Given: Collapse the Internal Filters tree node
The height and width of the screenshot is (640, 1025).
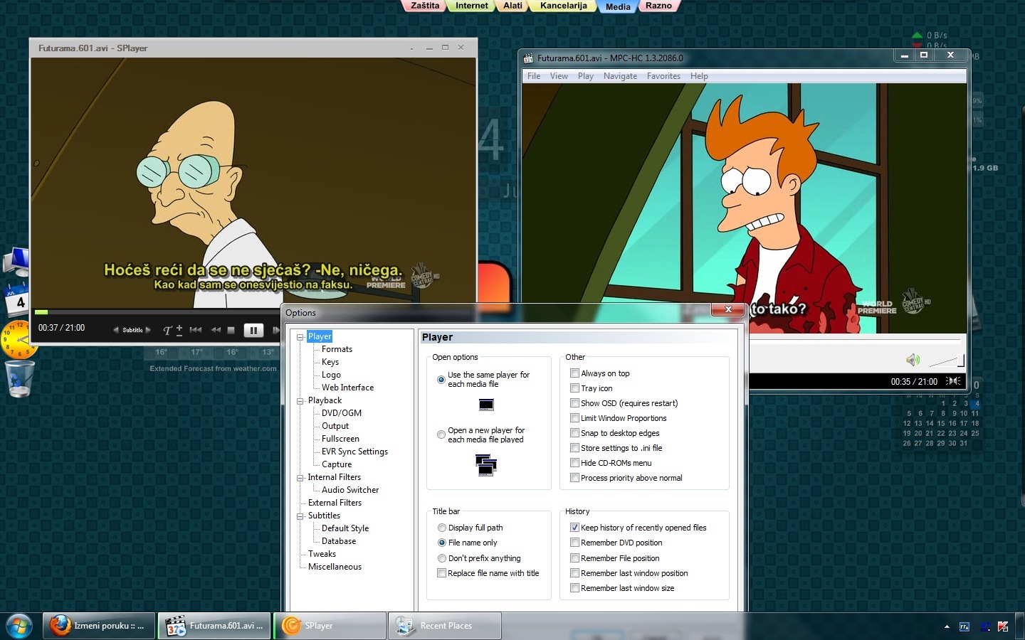Looking at the screenshot, I should (x=300, y=478).
